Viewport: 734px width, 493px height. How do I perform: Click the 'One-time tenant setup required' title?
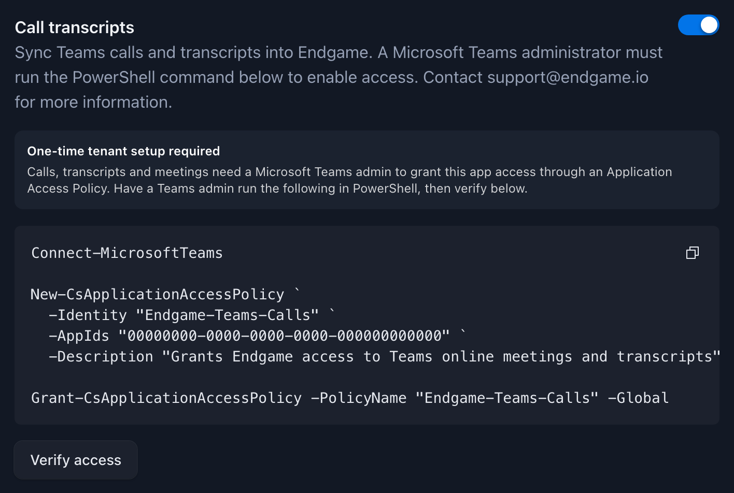[123, 151]
